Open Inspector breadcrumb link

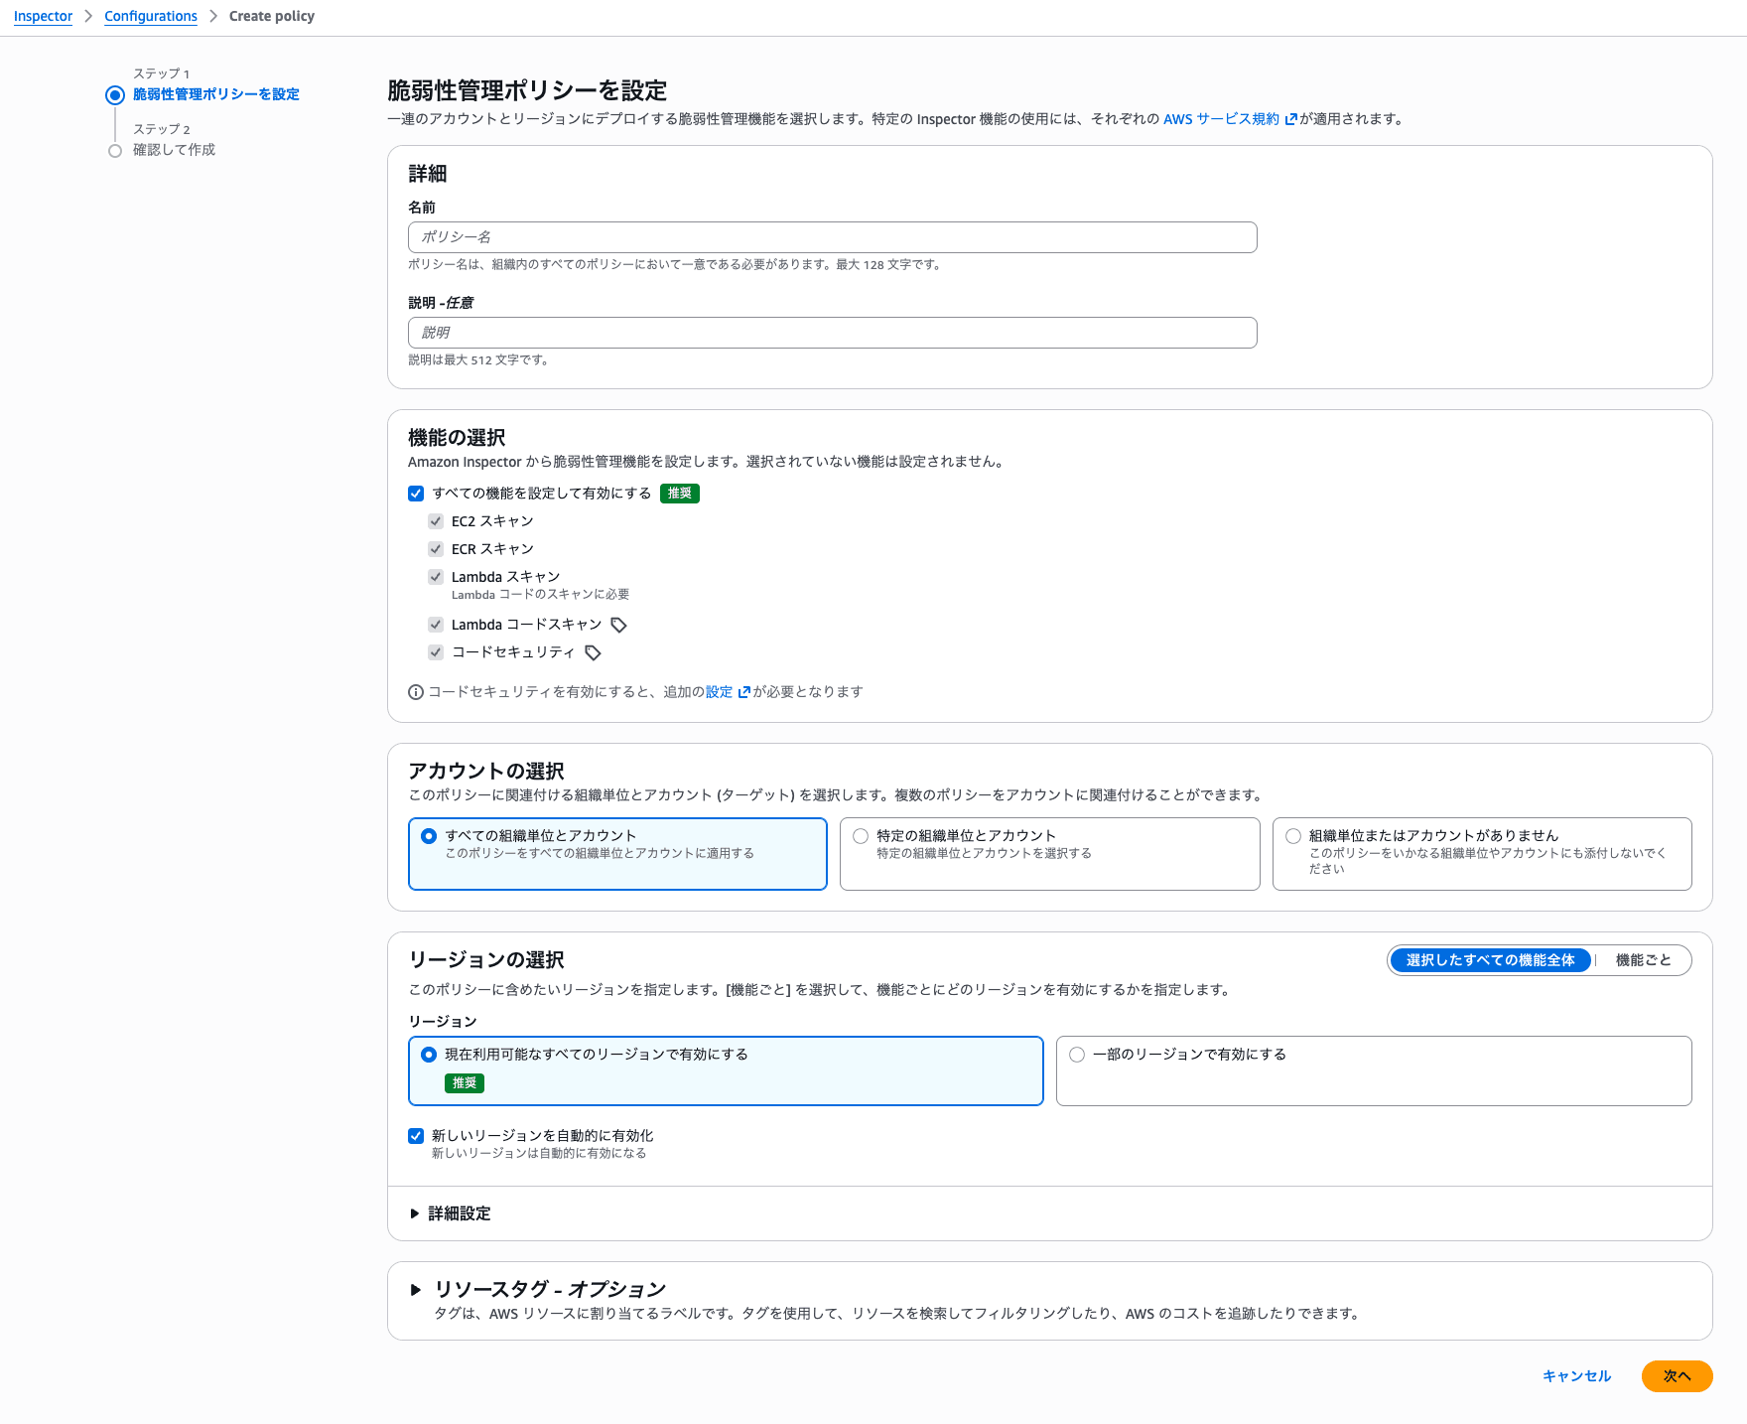[x=43, y=16]
